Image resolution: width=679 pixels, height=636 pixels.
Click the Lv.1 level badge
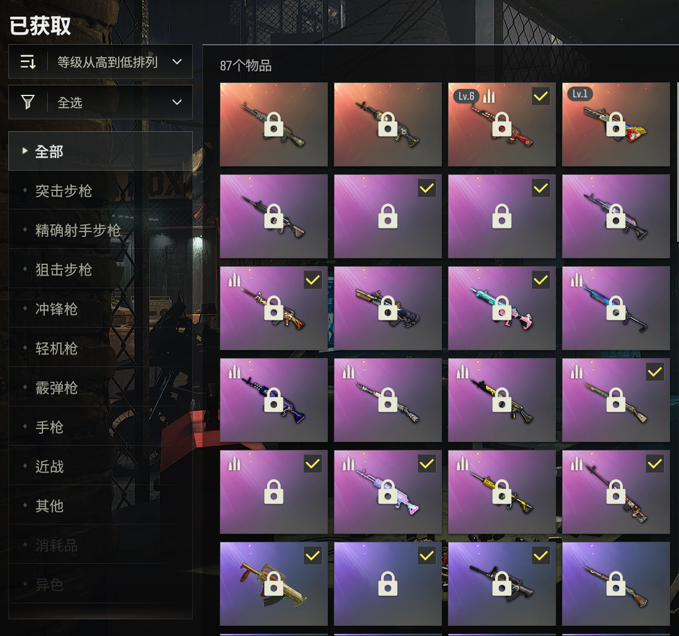580,94
